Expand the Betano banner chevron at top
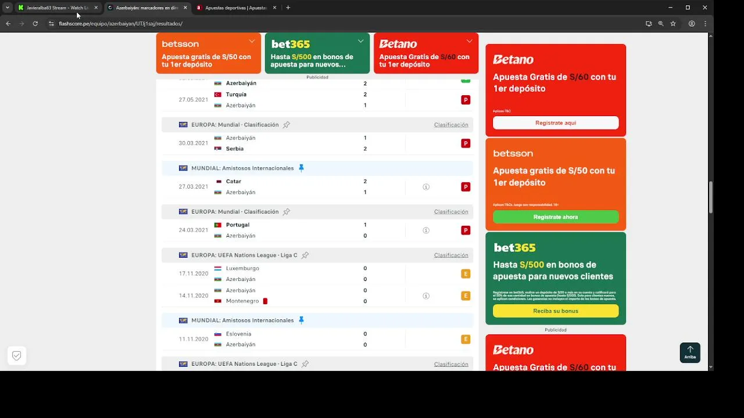The image size is (744, 418). [469, 41]
